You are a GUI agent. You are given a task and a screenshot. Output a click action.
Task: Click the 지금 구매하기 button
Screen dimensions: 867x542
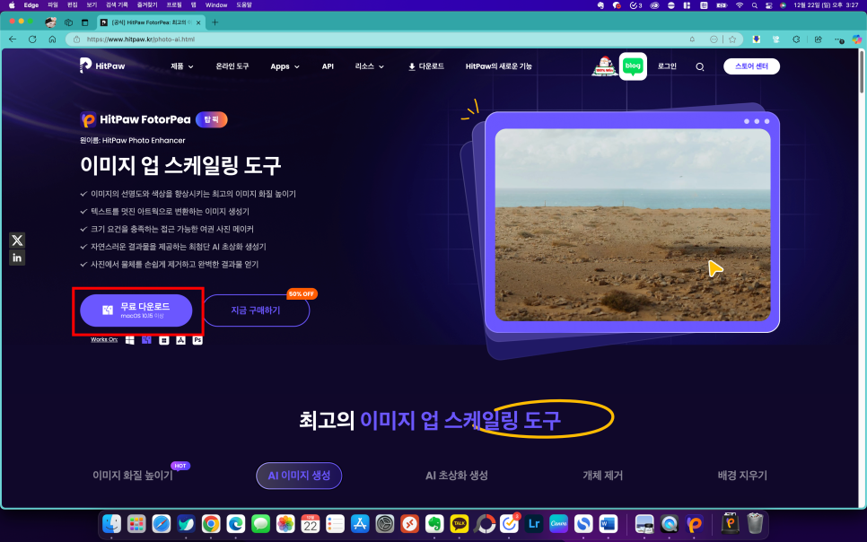256,310
